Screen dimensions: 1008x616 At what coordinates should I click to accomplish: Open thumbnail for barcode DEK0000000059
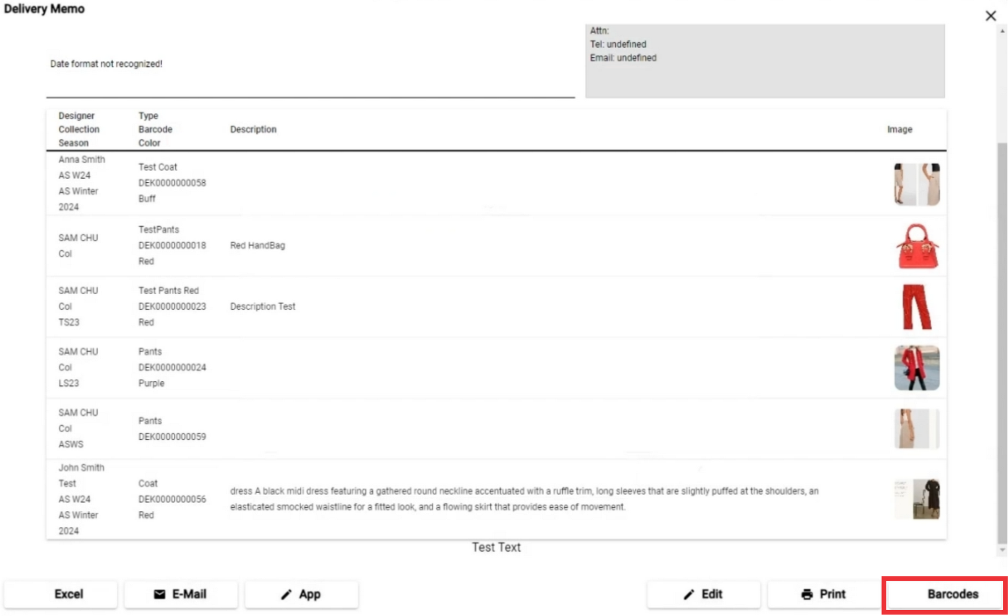(x=917, y=429)
